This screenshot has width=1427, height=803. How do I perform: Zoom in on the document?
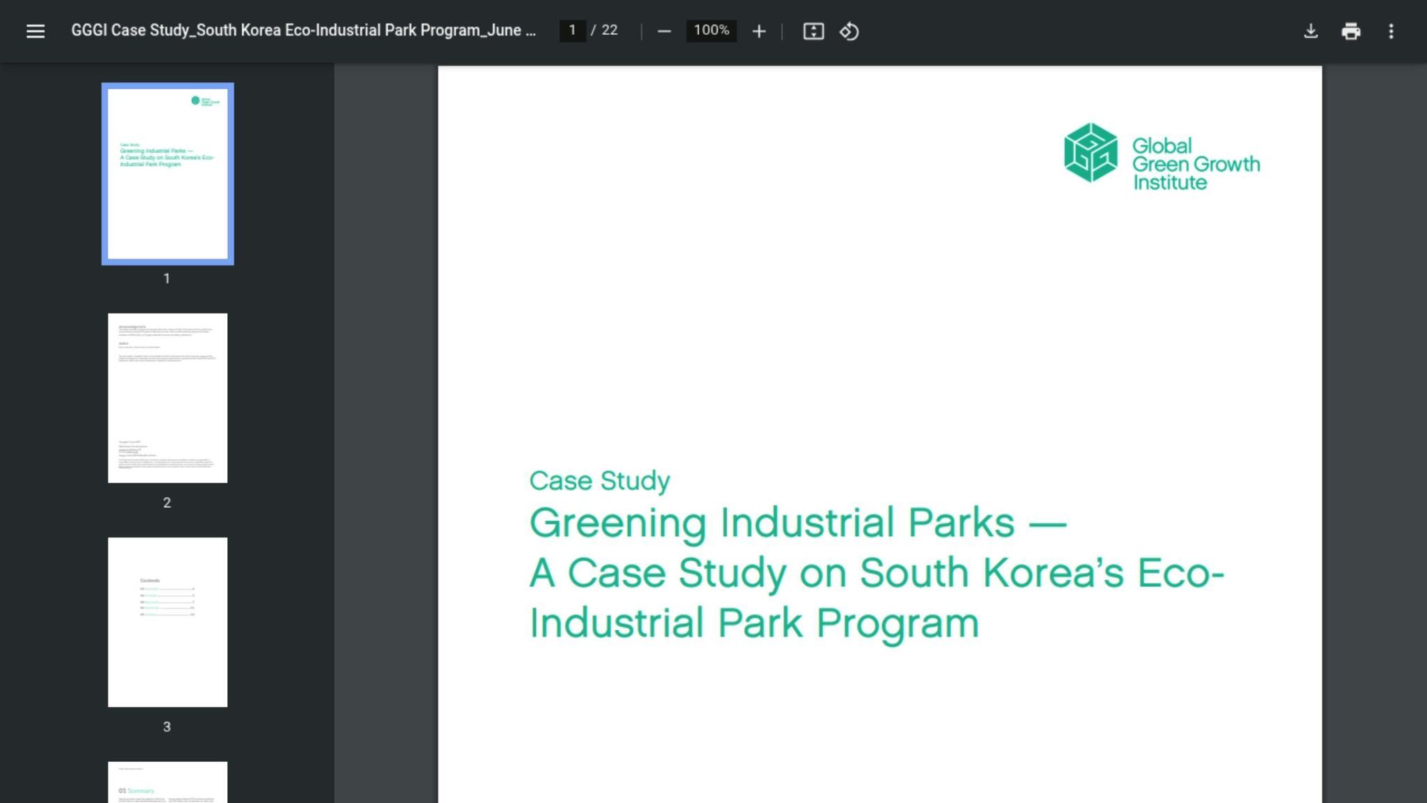[759, 31]
